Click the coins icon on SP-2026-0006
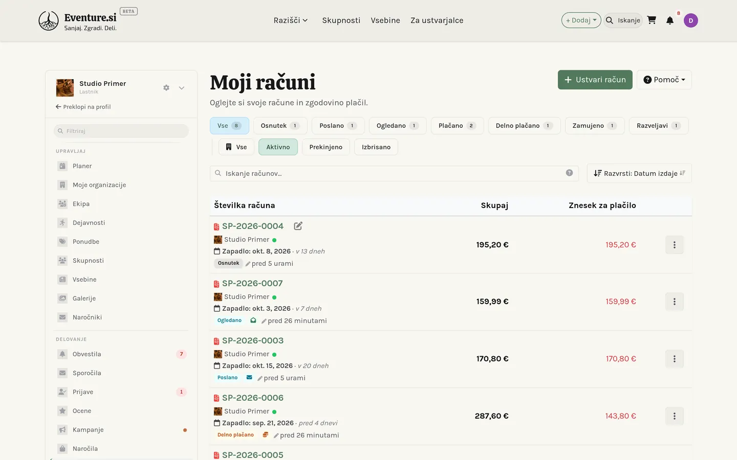The width and height of the screenshot is (737, 460). [265, 435]
